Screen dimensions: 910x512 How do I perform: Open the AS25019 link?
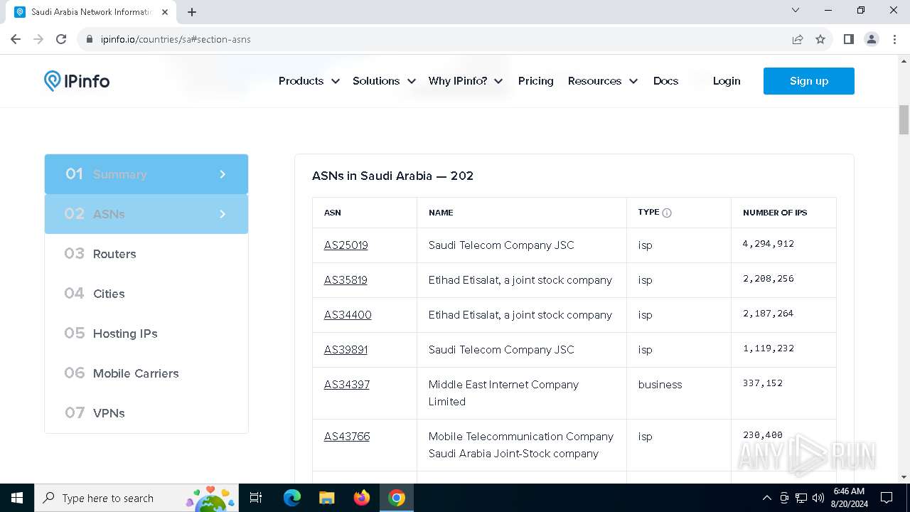point(346,245)
